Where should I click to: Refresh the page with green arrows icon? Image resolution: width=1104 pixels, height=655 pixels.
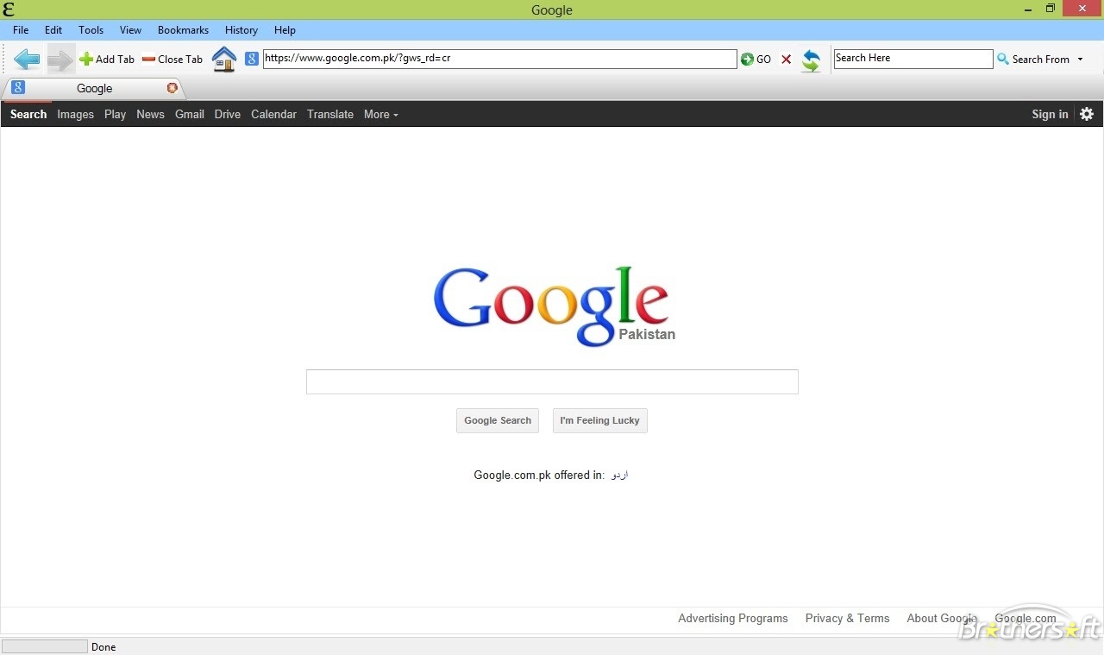point(811,60)
